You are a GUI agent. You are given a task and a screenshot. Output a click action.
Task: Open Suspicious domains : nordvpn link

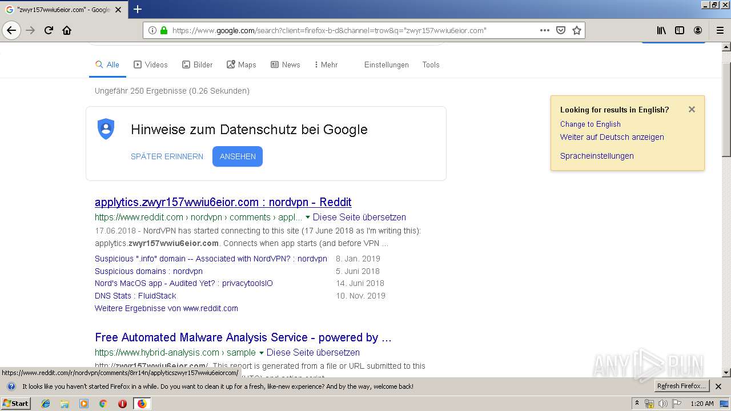tap(148, 271)
